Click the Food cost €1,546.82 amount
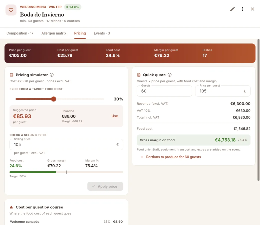Screen dimensions: 260x225 click(x=242, y=129)
